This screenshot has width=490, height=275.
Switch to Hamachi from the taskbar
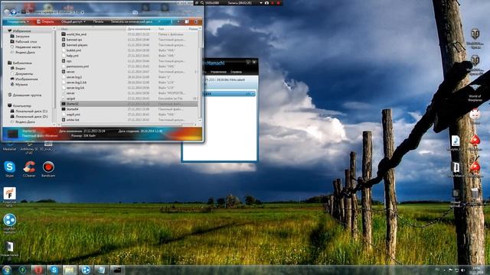86,270
